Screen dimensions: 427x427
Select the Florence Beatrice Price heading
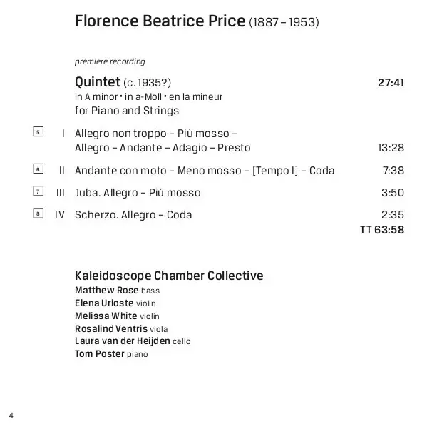click(197, 21)
